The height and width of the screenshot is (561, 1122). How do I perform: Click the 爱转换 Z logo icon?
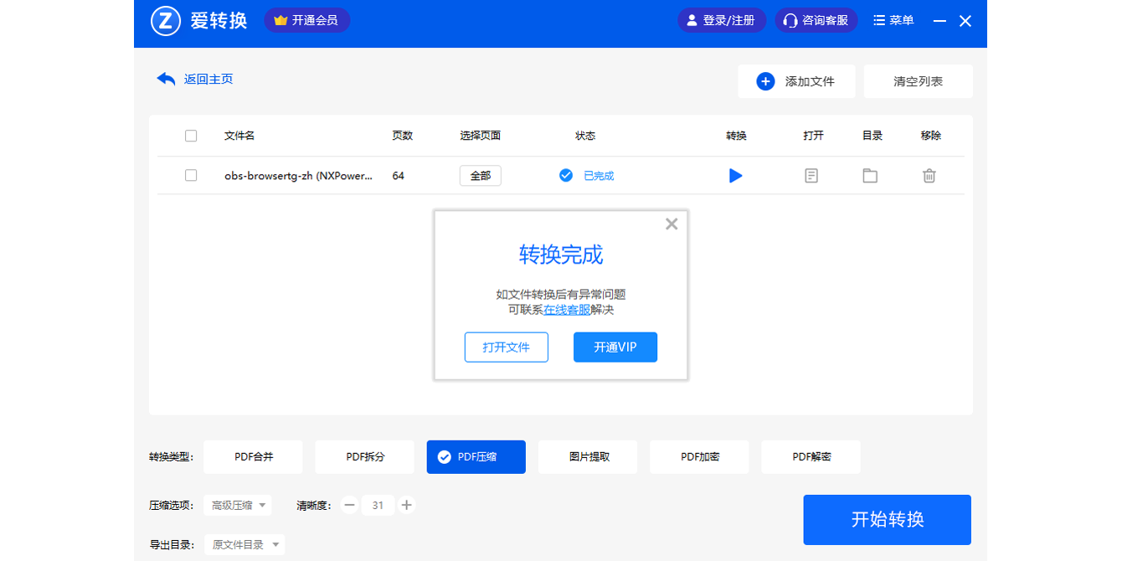click(x=166, y=21)
